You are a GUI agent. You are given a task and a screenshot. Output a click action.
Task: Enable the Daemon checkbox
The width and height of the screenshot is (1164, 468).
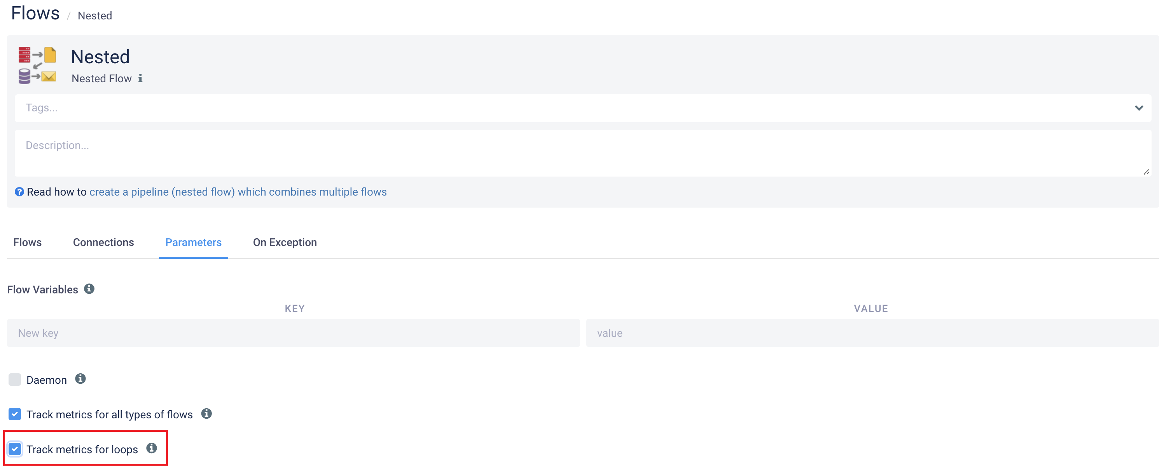click(x=14, y=379)
